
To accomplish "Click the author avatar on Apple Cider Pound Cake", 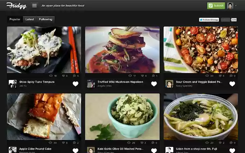I will (13, 150).
